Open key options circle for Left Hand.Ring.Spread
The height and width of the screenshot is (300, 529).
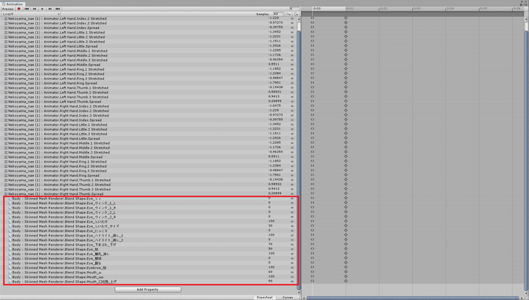coord(292,83)
